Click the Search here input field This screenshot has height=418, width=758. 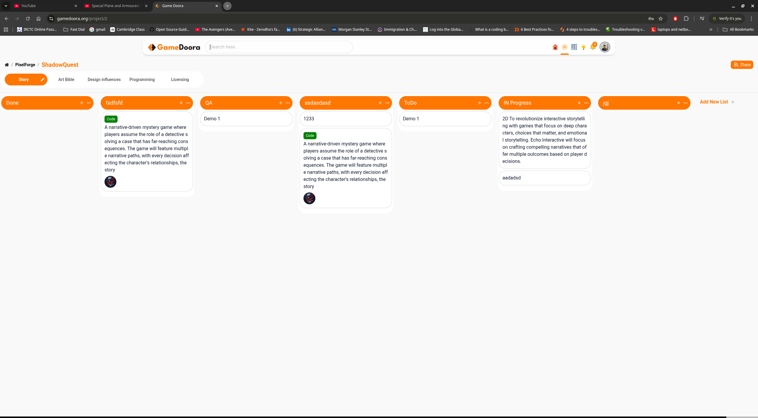pyautogui.click(x=279, y=47)
